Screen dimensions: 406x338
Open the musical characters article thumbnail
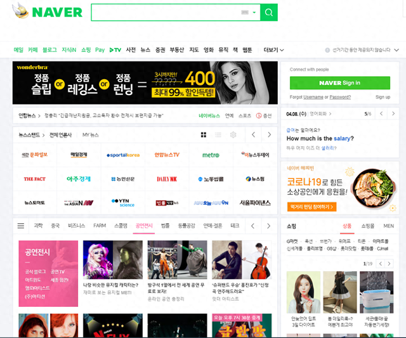[x=113, y=259]
